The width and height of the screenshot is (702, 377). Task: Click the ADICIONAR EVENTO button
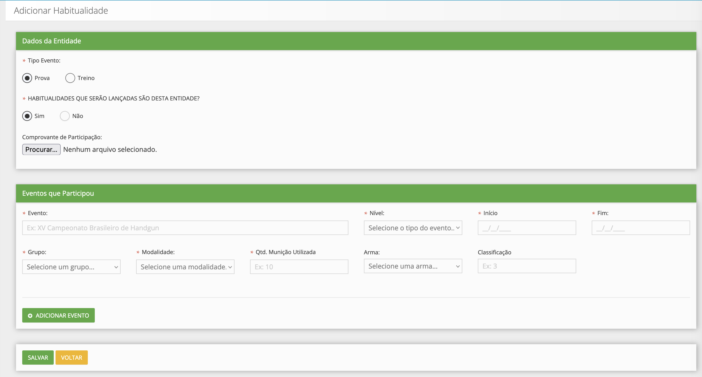tap(58, 316)
